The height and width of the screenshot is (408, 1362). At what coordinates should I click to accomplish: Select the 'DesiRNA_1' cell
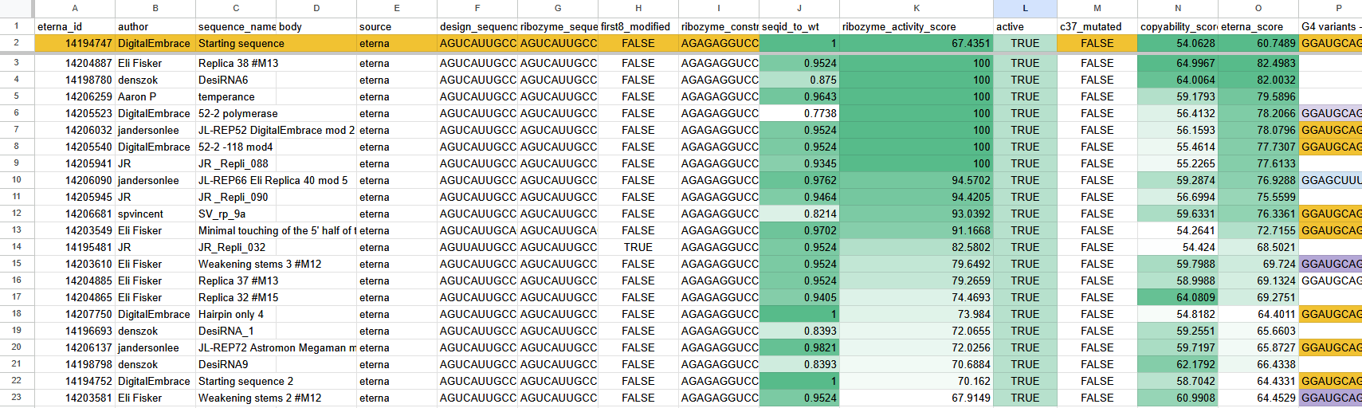pos(236,331)
